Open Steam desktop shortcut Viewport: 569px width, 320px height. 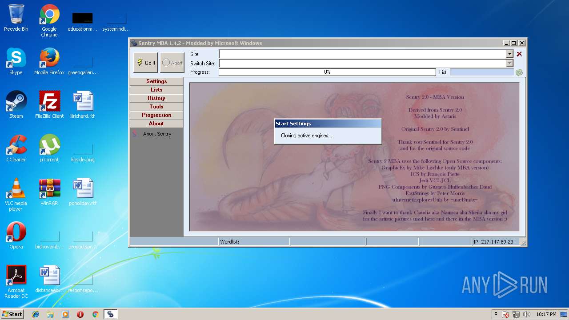[x=16, y=105]
